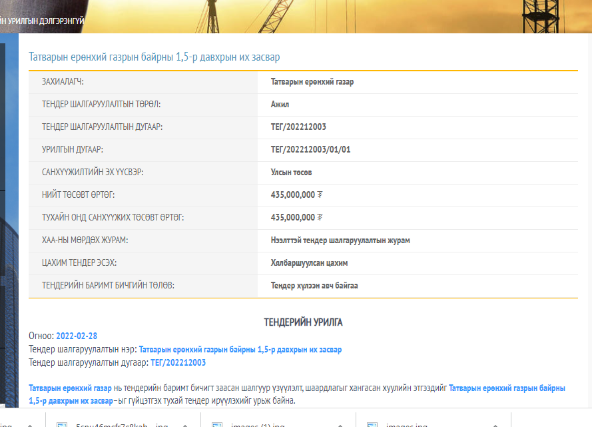592x427 pixels.
Task: Follow Татварын ерөнхий газар link starting the paragraph
Action: click(70, 388)
